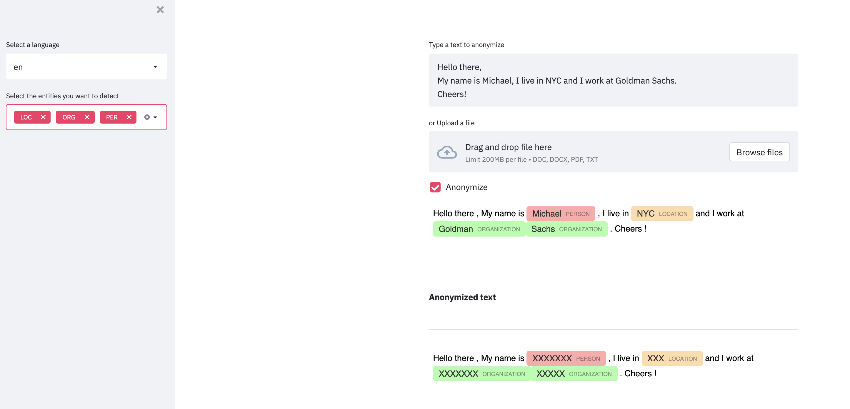Image resolution: width=850 pixels, height=409 pixels.
Task: Remove the ORG entity filter tag
Action: [x=86, y=117]
